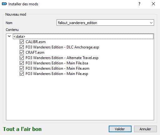Collapse the <data> tree node
160x135 pixels.
pos(9,36)
